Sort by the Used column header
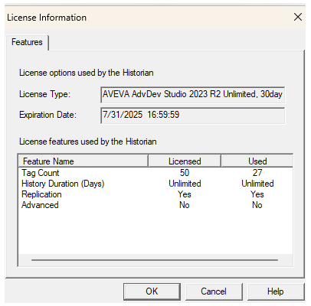The height and width of the screenshot is (306, 311). [257, 161]
